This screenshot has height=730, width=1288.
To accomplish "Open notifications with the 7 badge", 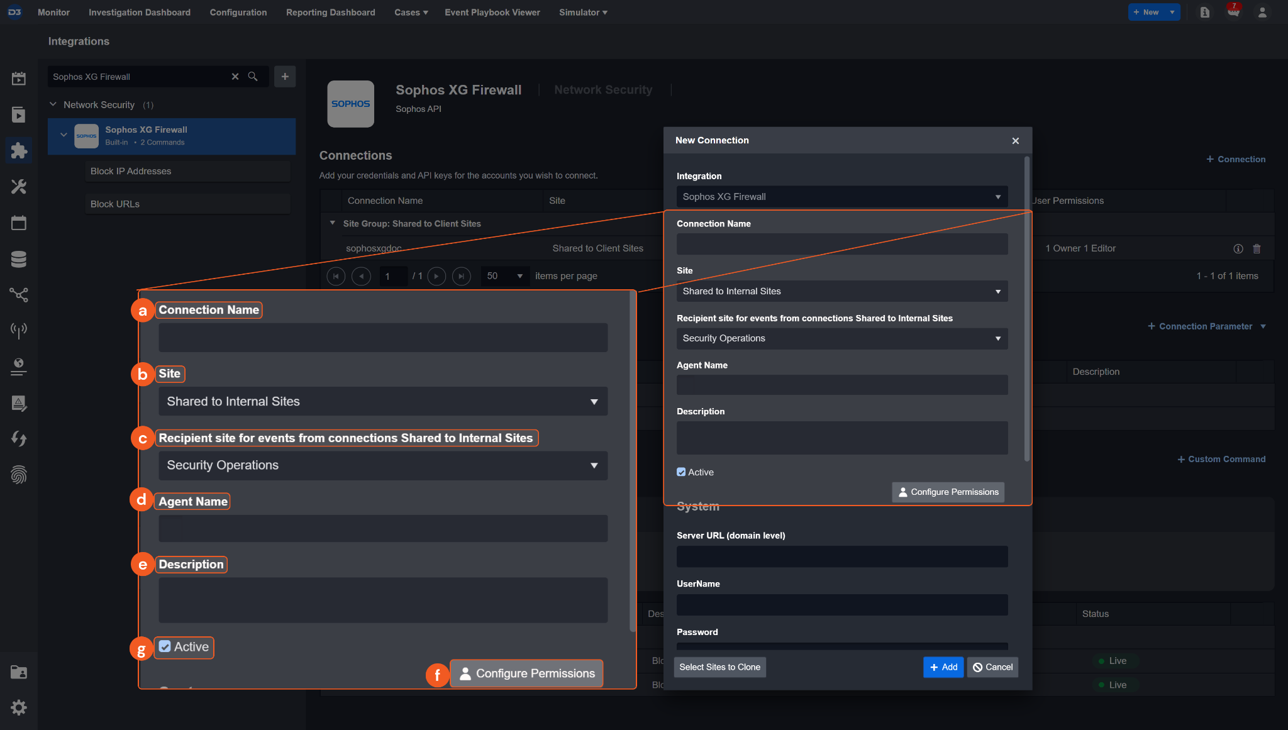I will tap(1233, 12).
